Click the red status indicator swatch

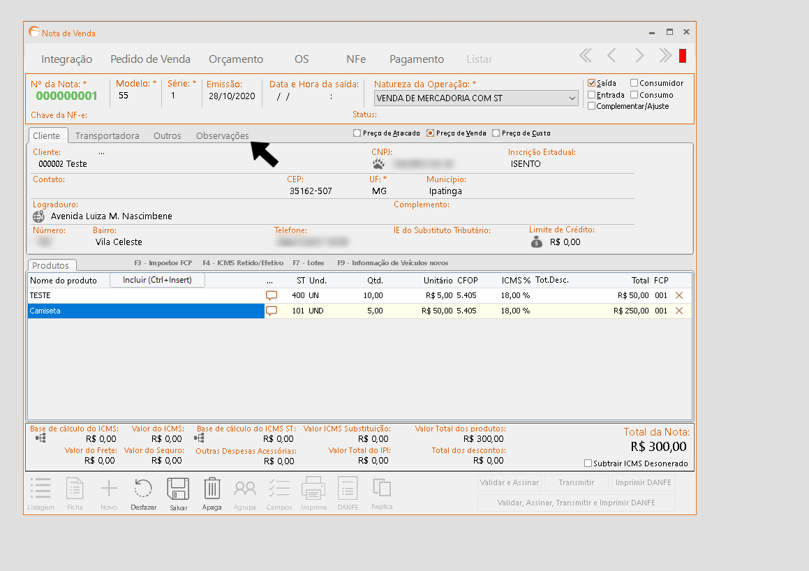[x=683, y=56]
